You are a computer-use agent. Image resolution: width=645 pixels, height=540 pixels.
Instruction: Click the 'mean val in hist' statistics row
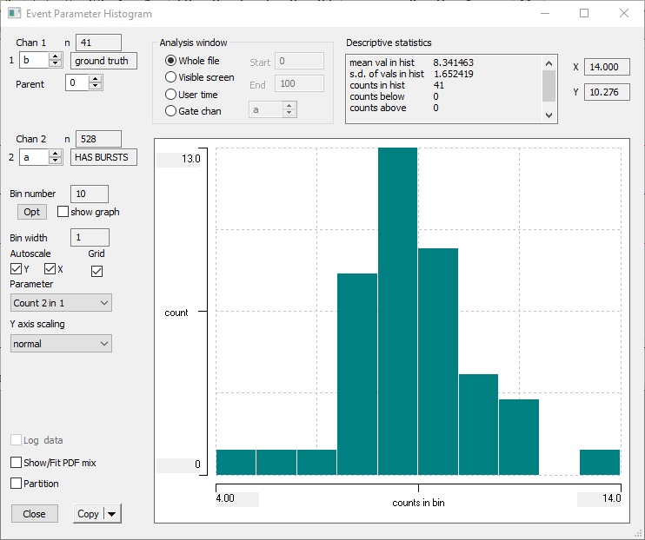point(411,63)
